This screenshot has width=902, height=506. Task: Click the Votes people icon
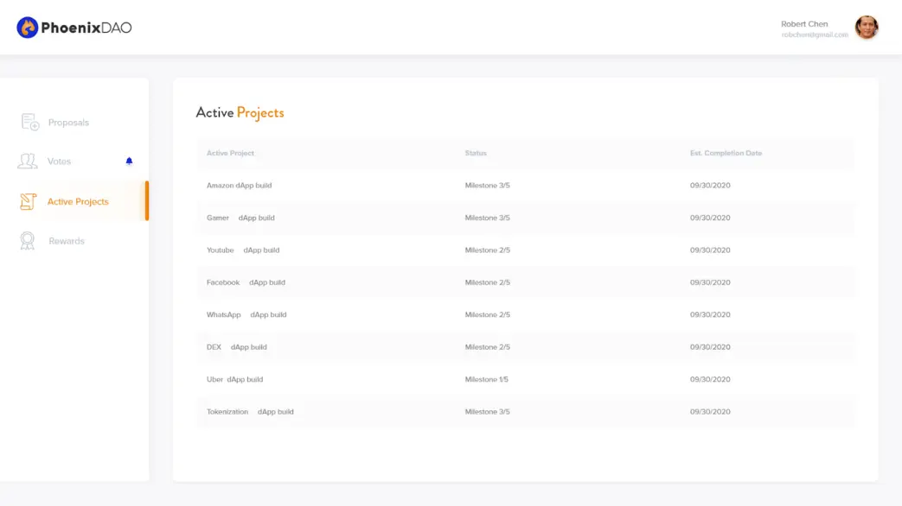pyautogui.click(x=27, y=161)
